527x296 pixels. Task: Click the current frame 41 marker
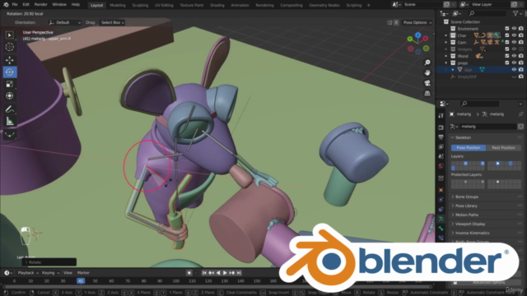[x=81, y=281]
